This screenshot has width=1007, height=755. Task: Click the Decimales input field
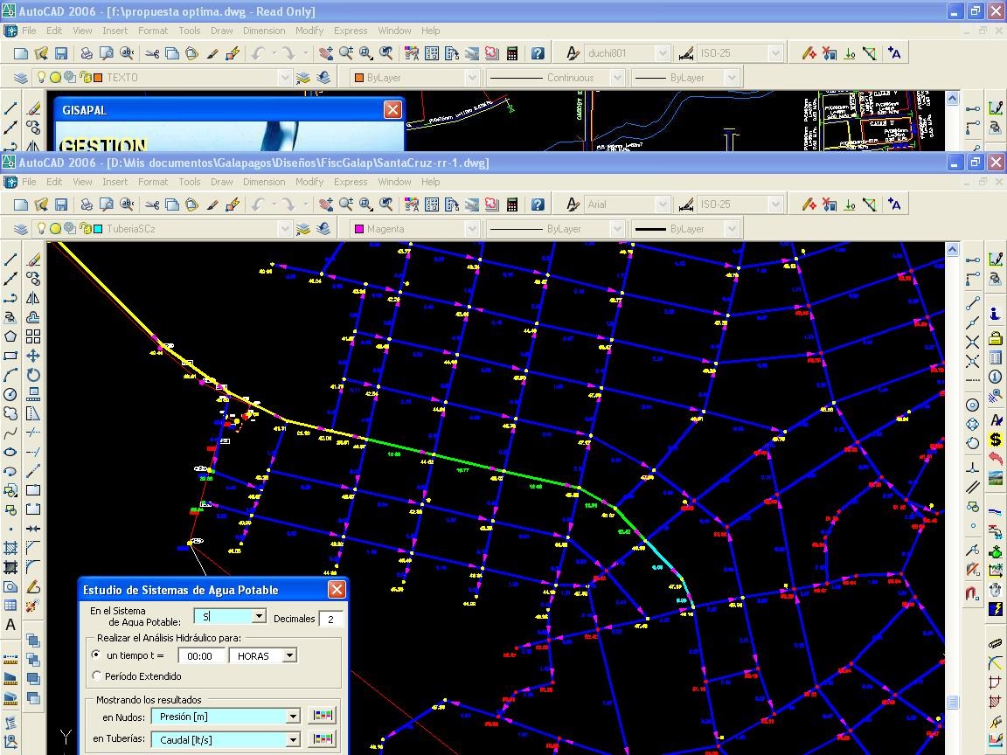pyautogui.click(x=331, y=619)
